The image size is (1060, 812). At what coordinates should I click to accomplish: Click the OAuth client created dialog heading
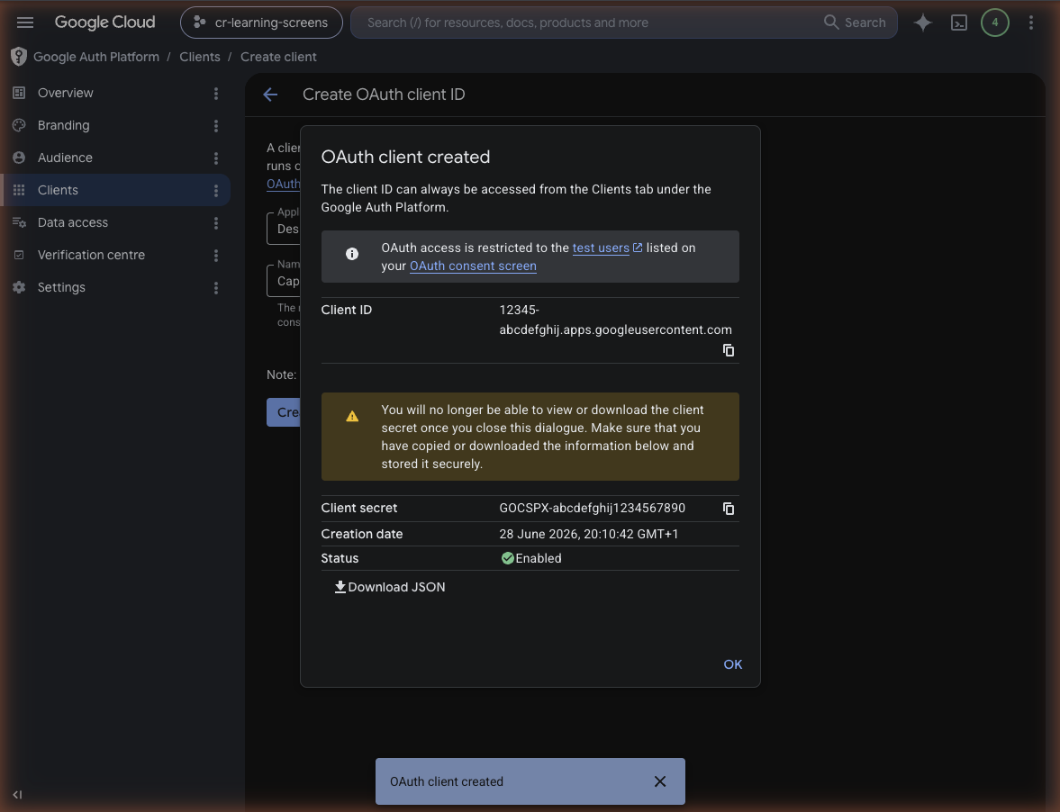click(x=405, y=157)
